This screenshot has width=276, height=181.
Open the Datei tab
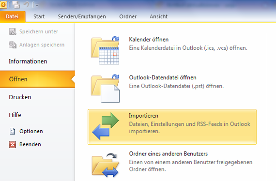12,16
